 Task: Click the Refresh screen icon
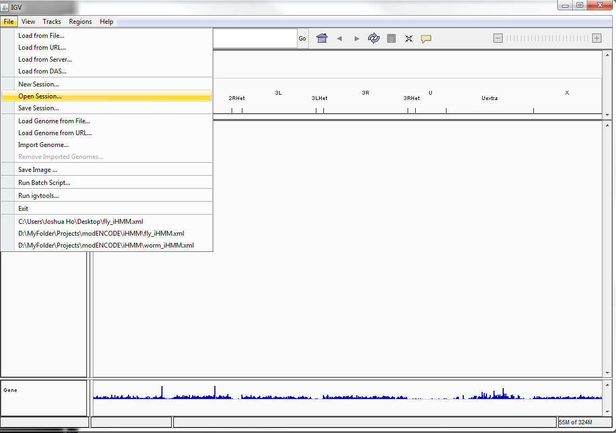point(374,38)
